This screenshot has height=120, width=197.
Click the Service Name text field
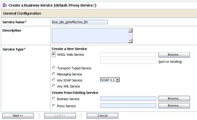pyautogui.click(x=80, y=22)
